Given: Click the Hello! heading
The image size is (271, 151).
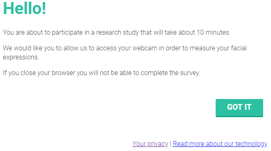Looking at the screenshot, I should pyautogui.click(x=24, y=8).
